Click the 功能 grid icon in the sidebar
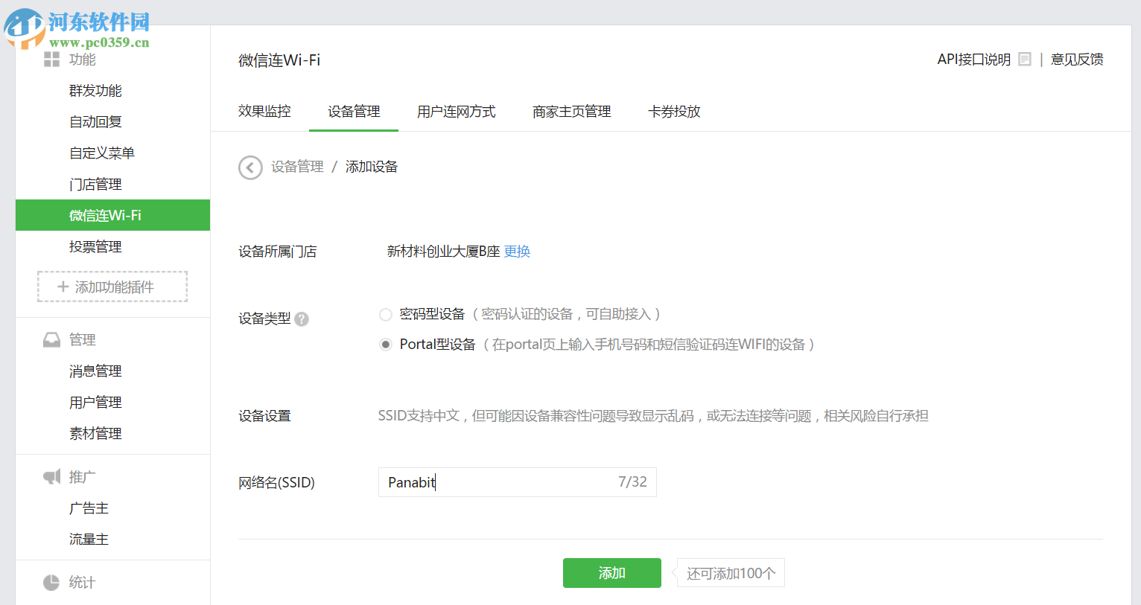Image resolution: width=1141 pixels, height=605 pixels. click(x=51, y=60)
